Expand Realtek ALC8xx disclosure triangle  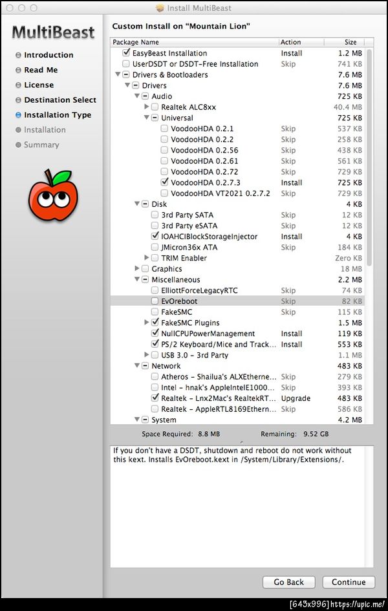147,107
